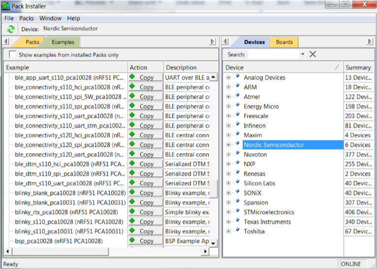The width and height of the screenshot is (377, 269).
Task: Click the blue device icon beside Texas Instruments
Action: click(238, 220)
